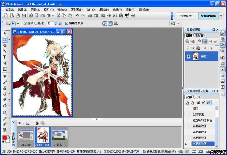This screenshot has height=155, width=227.
Task: Click the Paste clipboard icon
Action: tap(70, 16)
